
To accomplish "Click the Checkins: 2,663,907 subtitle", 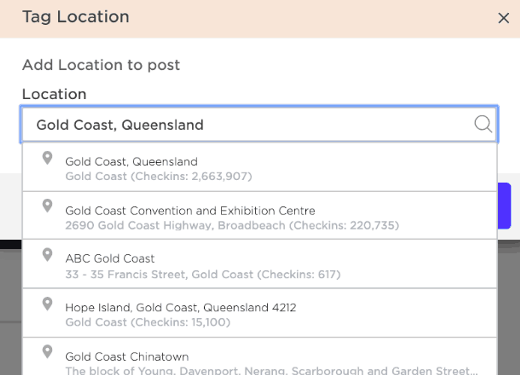I will [159, 176].
